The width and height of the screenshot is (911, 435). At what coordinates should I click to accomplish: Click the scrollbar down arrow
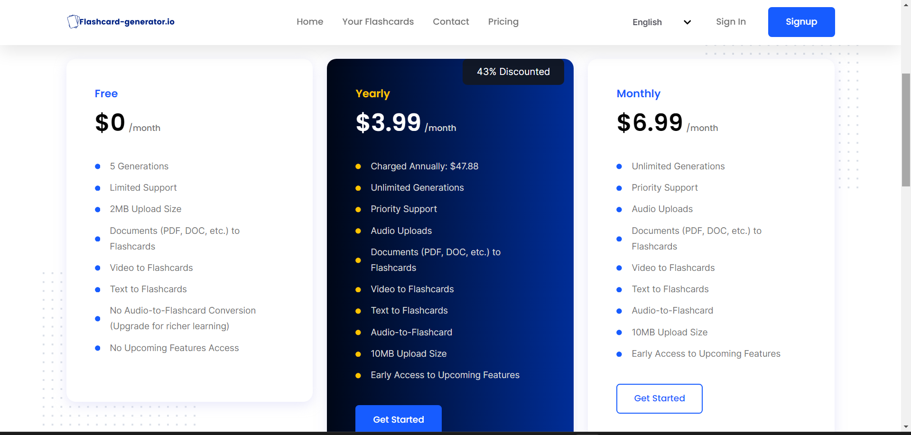click(x=906, y=426)
